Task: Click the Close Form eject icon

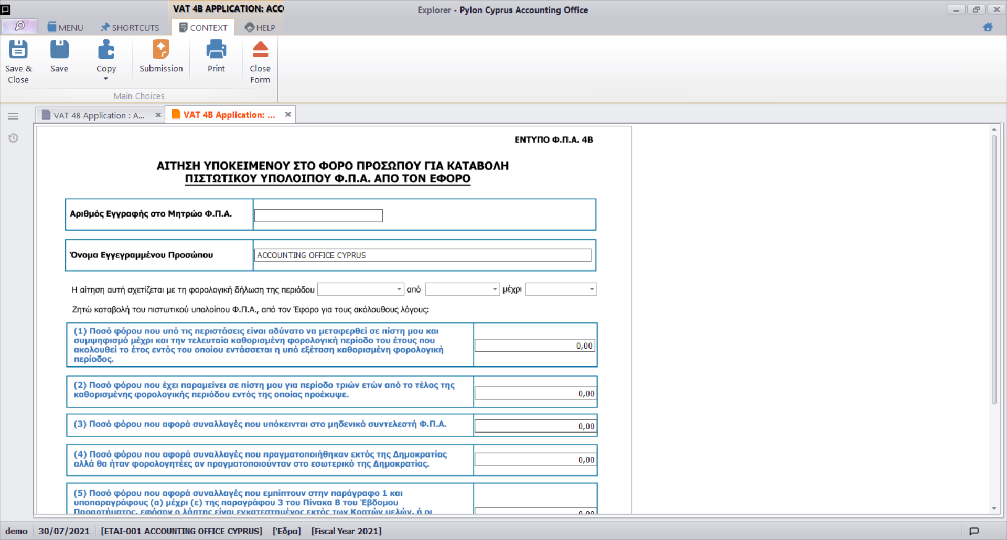Action: tap(260, 50)
